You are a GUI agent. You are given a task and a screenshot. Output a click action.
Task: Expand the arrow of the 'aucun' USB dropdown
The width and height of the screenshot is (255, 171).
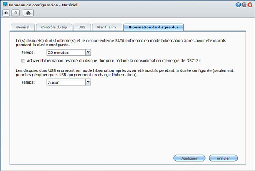(88, 83)
